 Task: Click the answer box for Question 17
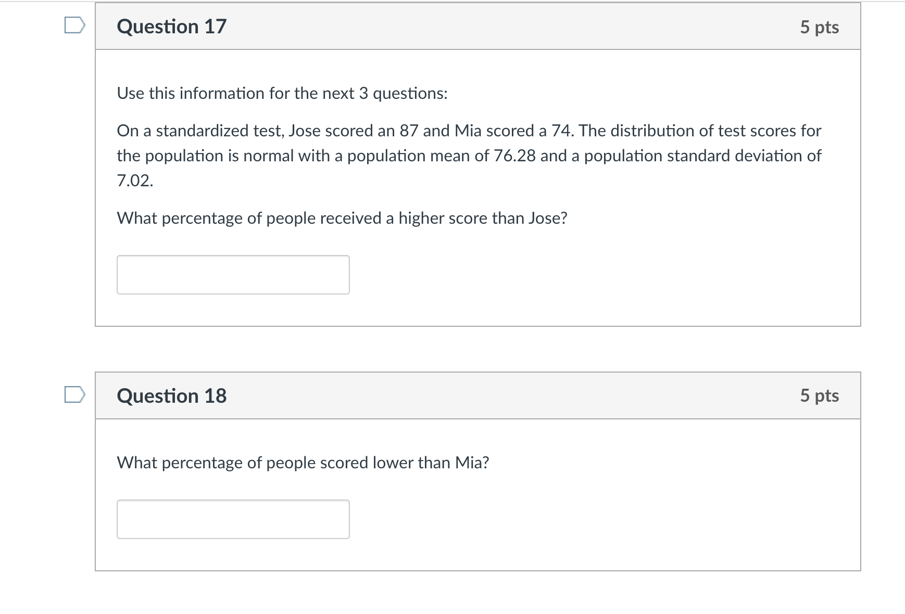click(x=233, y=274)
